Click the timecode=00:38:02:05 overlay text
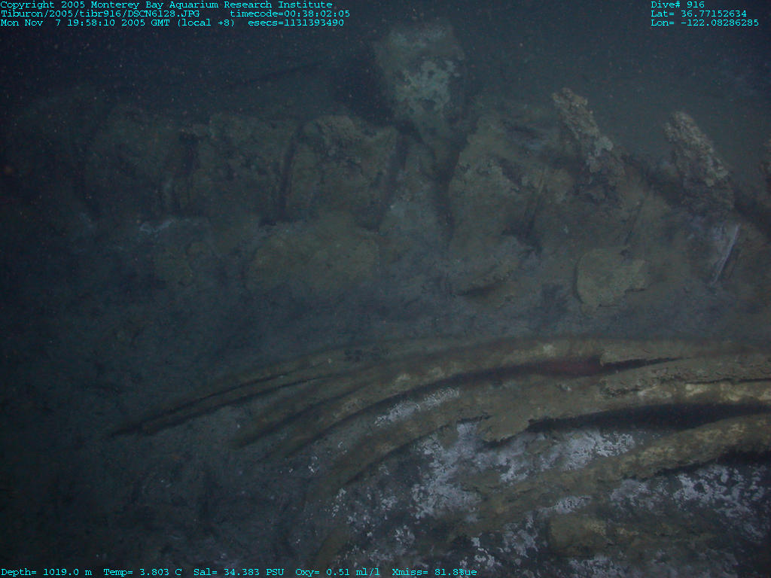The width and height of the screenshot is (771, 578). 290,14
